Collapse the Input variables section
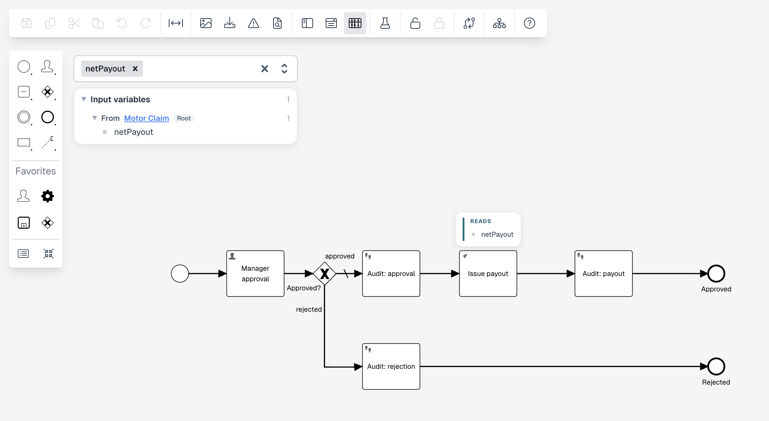Image resolution: width=769 pixels, height=421 pixels. 84,99
